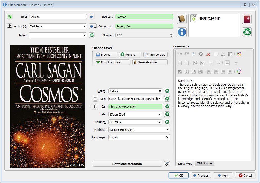
Task: Toggle underline formatting in Comments
Action: click(x=194, y=72)
